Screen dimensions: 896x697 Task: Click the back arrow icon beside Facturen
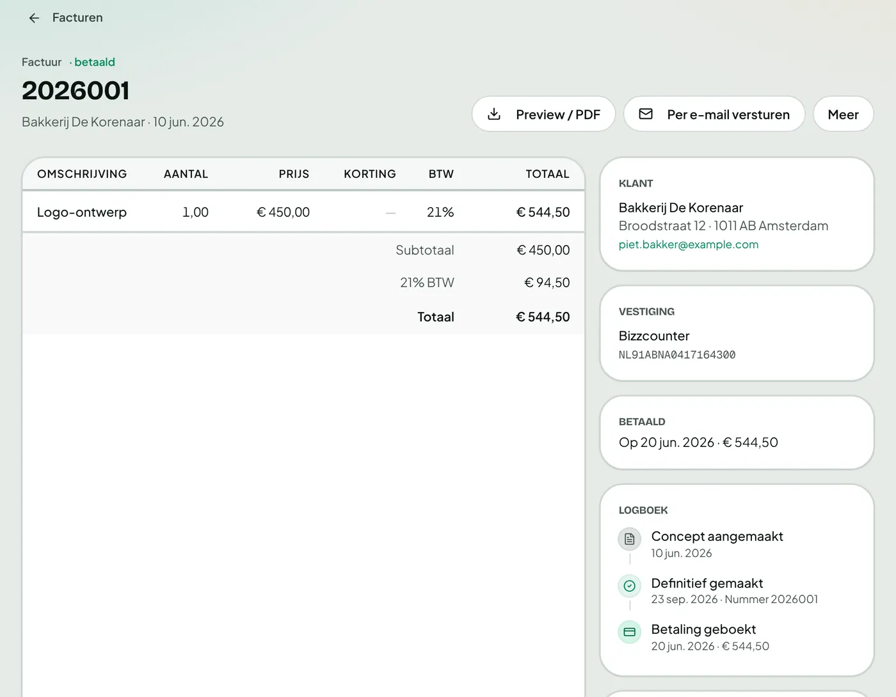coord(35,18)
